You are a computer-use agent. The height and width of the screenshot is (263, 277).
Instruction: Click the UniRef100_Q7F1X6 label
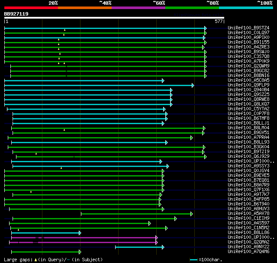pos(248,190)
